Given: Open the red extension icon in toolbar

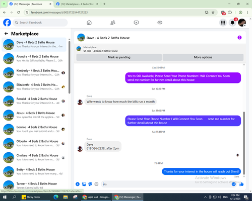Looking at the screenshot, I should pos(223,13).
